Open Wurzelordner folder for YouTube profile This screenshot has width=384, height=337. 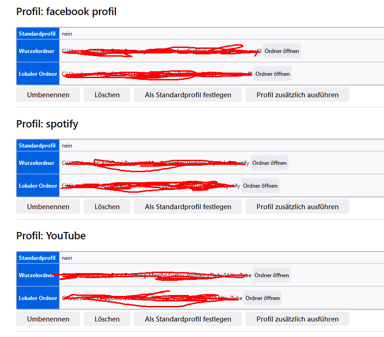272,275
